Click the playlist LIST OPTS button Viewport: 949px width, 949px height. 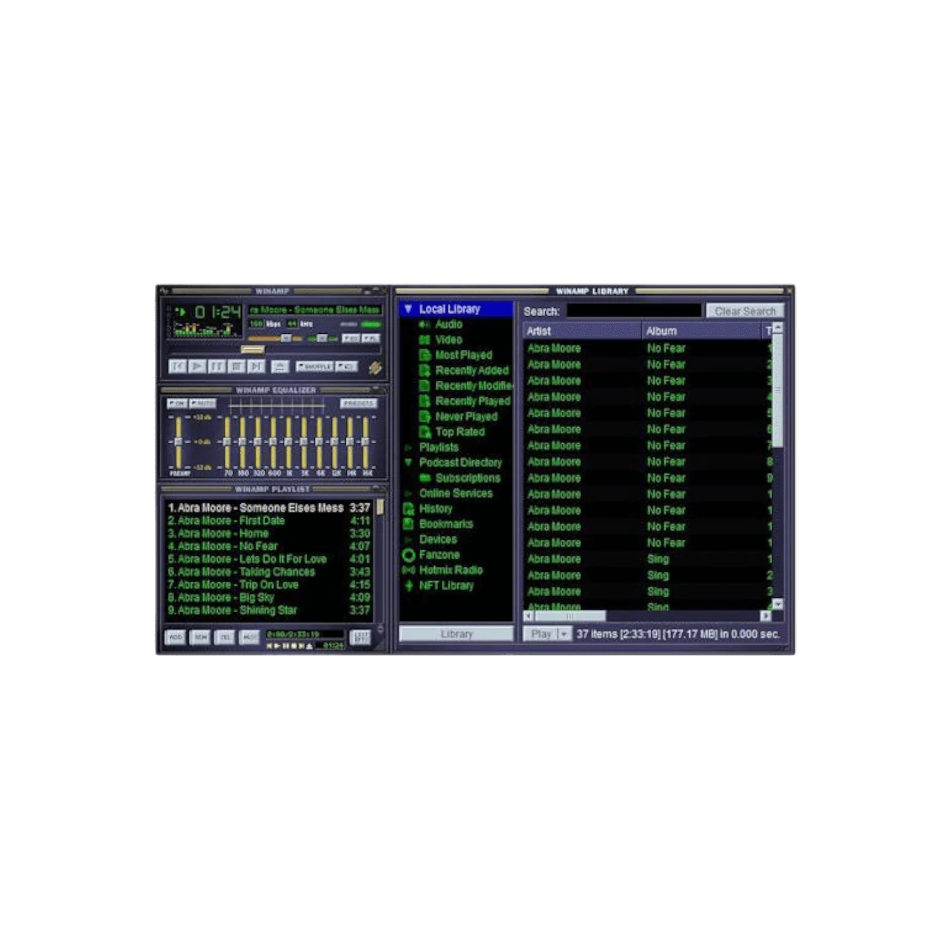[x=361, y=637]
